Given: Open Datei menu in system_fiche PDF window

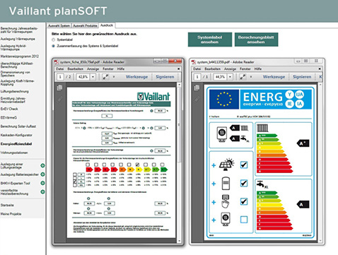Looking at the screenshot, I should click(60, 69).
